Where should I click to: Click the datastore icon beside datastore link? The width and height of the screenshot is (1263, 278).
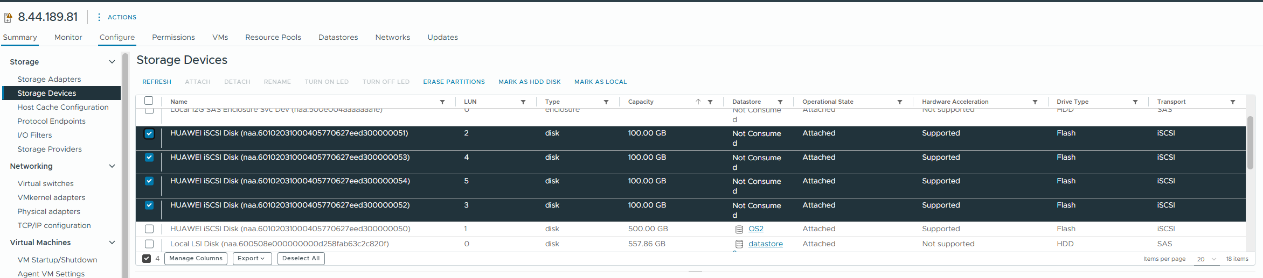(739, 244)
